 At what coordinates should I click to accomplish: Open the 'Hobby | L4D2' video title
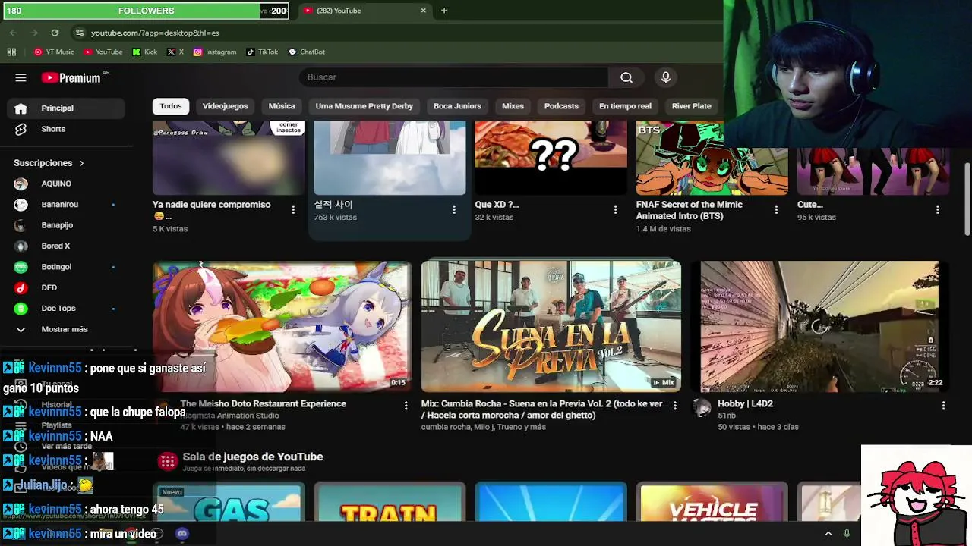point(745,404)
